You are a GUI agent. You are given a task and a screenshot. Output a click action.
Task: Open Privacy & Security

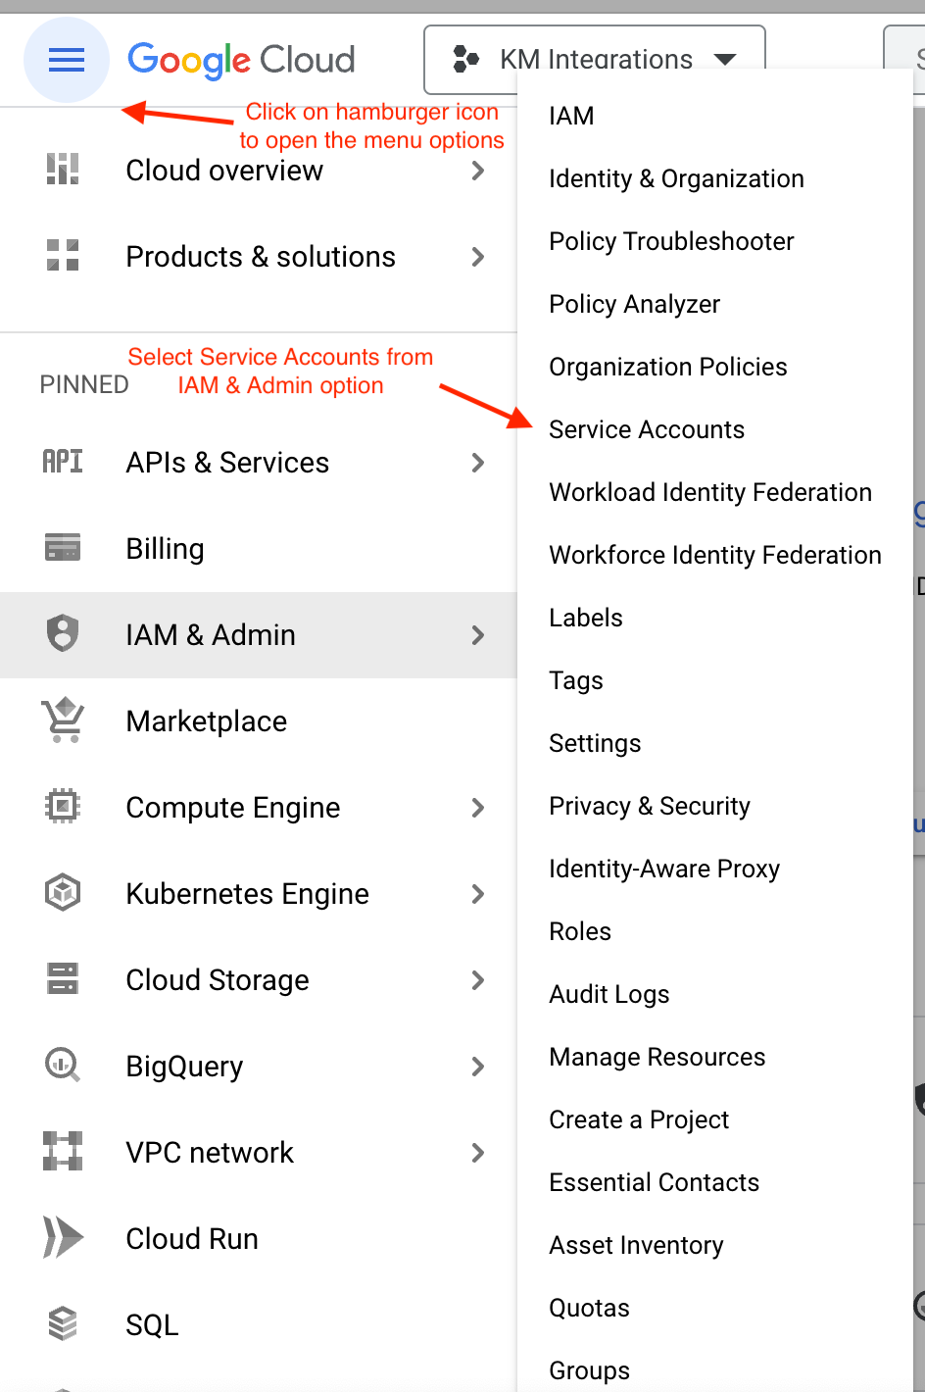(650, 806)
